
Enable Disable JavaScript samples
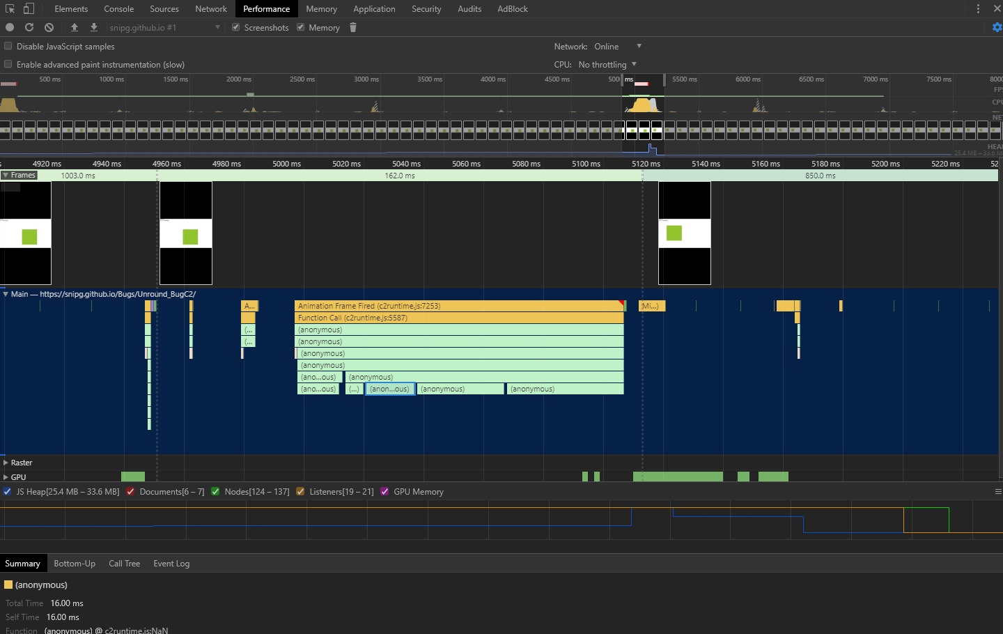click(8, 46)
